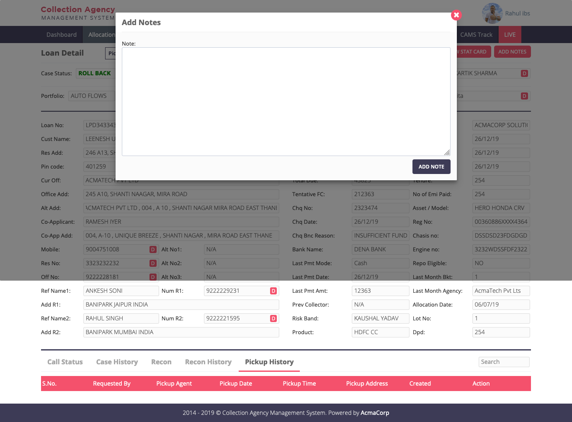Screen dimensions: 572x422
Task: Click the D icon beside Mobile number
Action: [153, 250]
